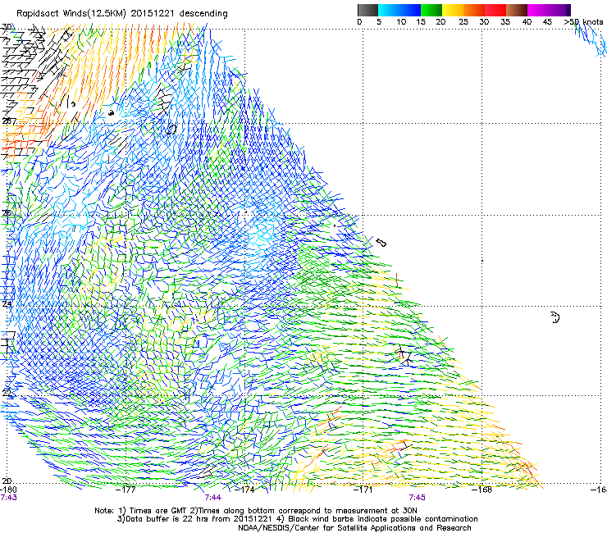Click the "5" label under the color scale
The width and height of the screenshot is (607, 533).
point(379,21)
